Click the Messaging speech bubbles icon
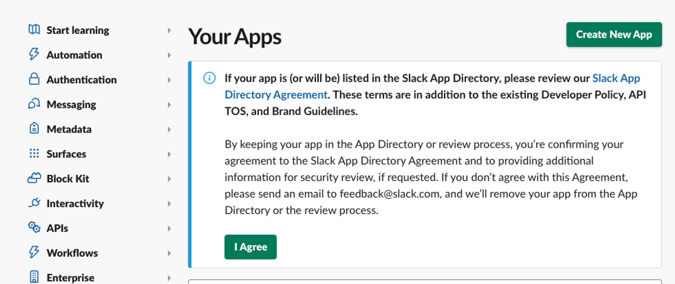The image size is (675, 284). click(34, 104)
